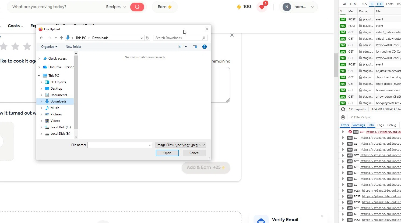The image size is (401, 223).
Task: Click the help question mark icon
Action: pyautogui.click(x=205, y=47)
